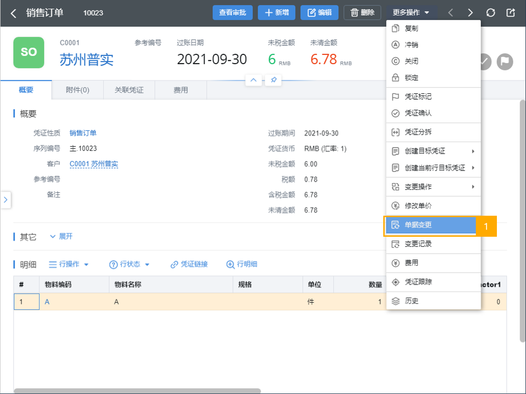Viewport: 526px width, 394px height.
Task: Click unit cell 件 in row 1
Action: coord(318,302)
